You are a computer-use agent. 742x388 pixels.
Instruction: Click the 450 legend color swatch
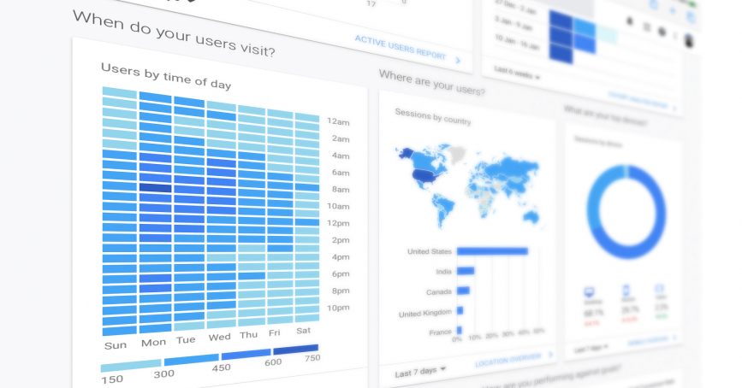tap(246, 355)
